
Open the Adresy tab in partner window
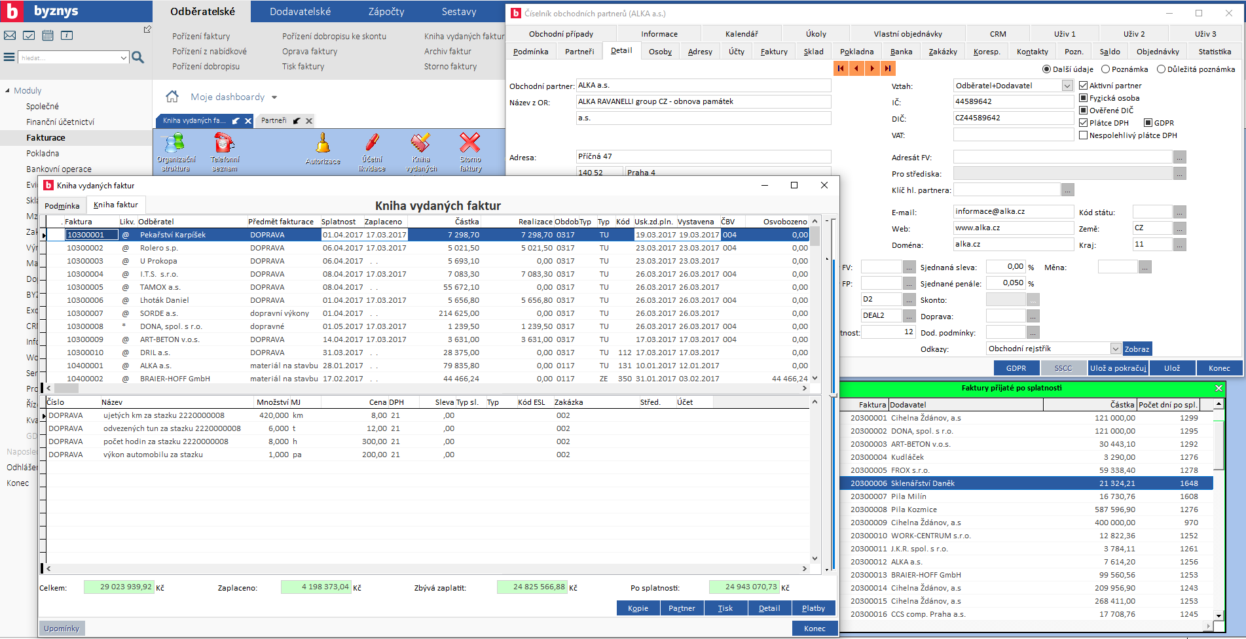pyautogui.click(x=699, y=52)
